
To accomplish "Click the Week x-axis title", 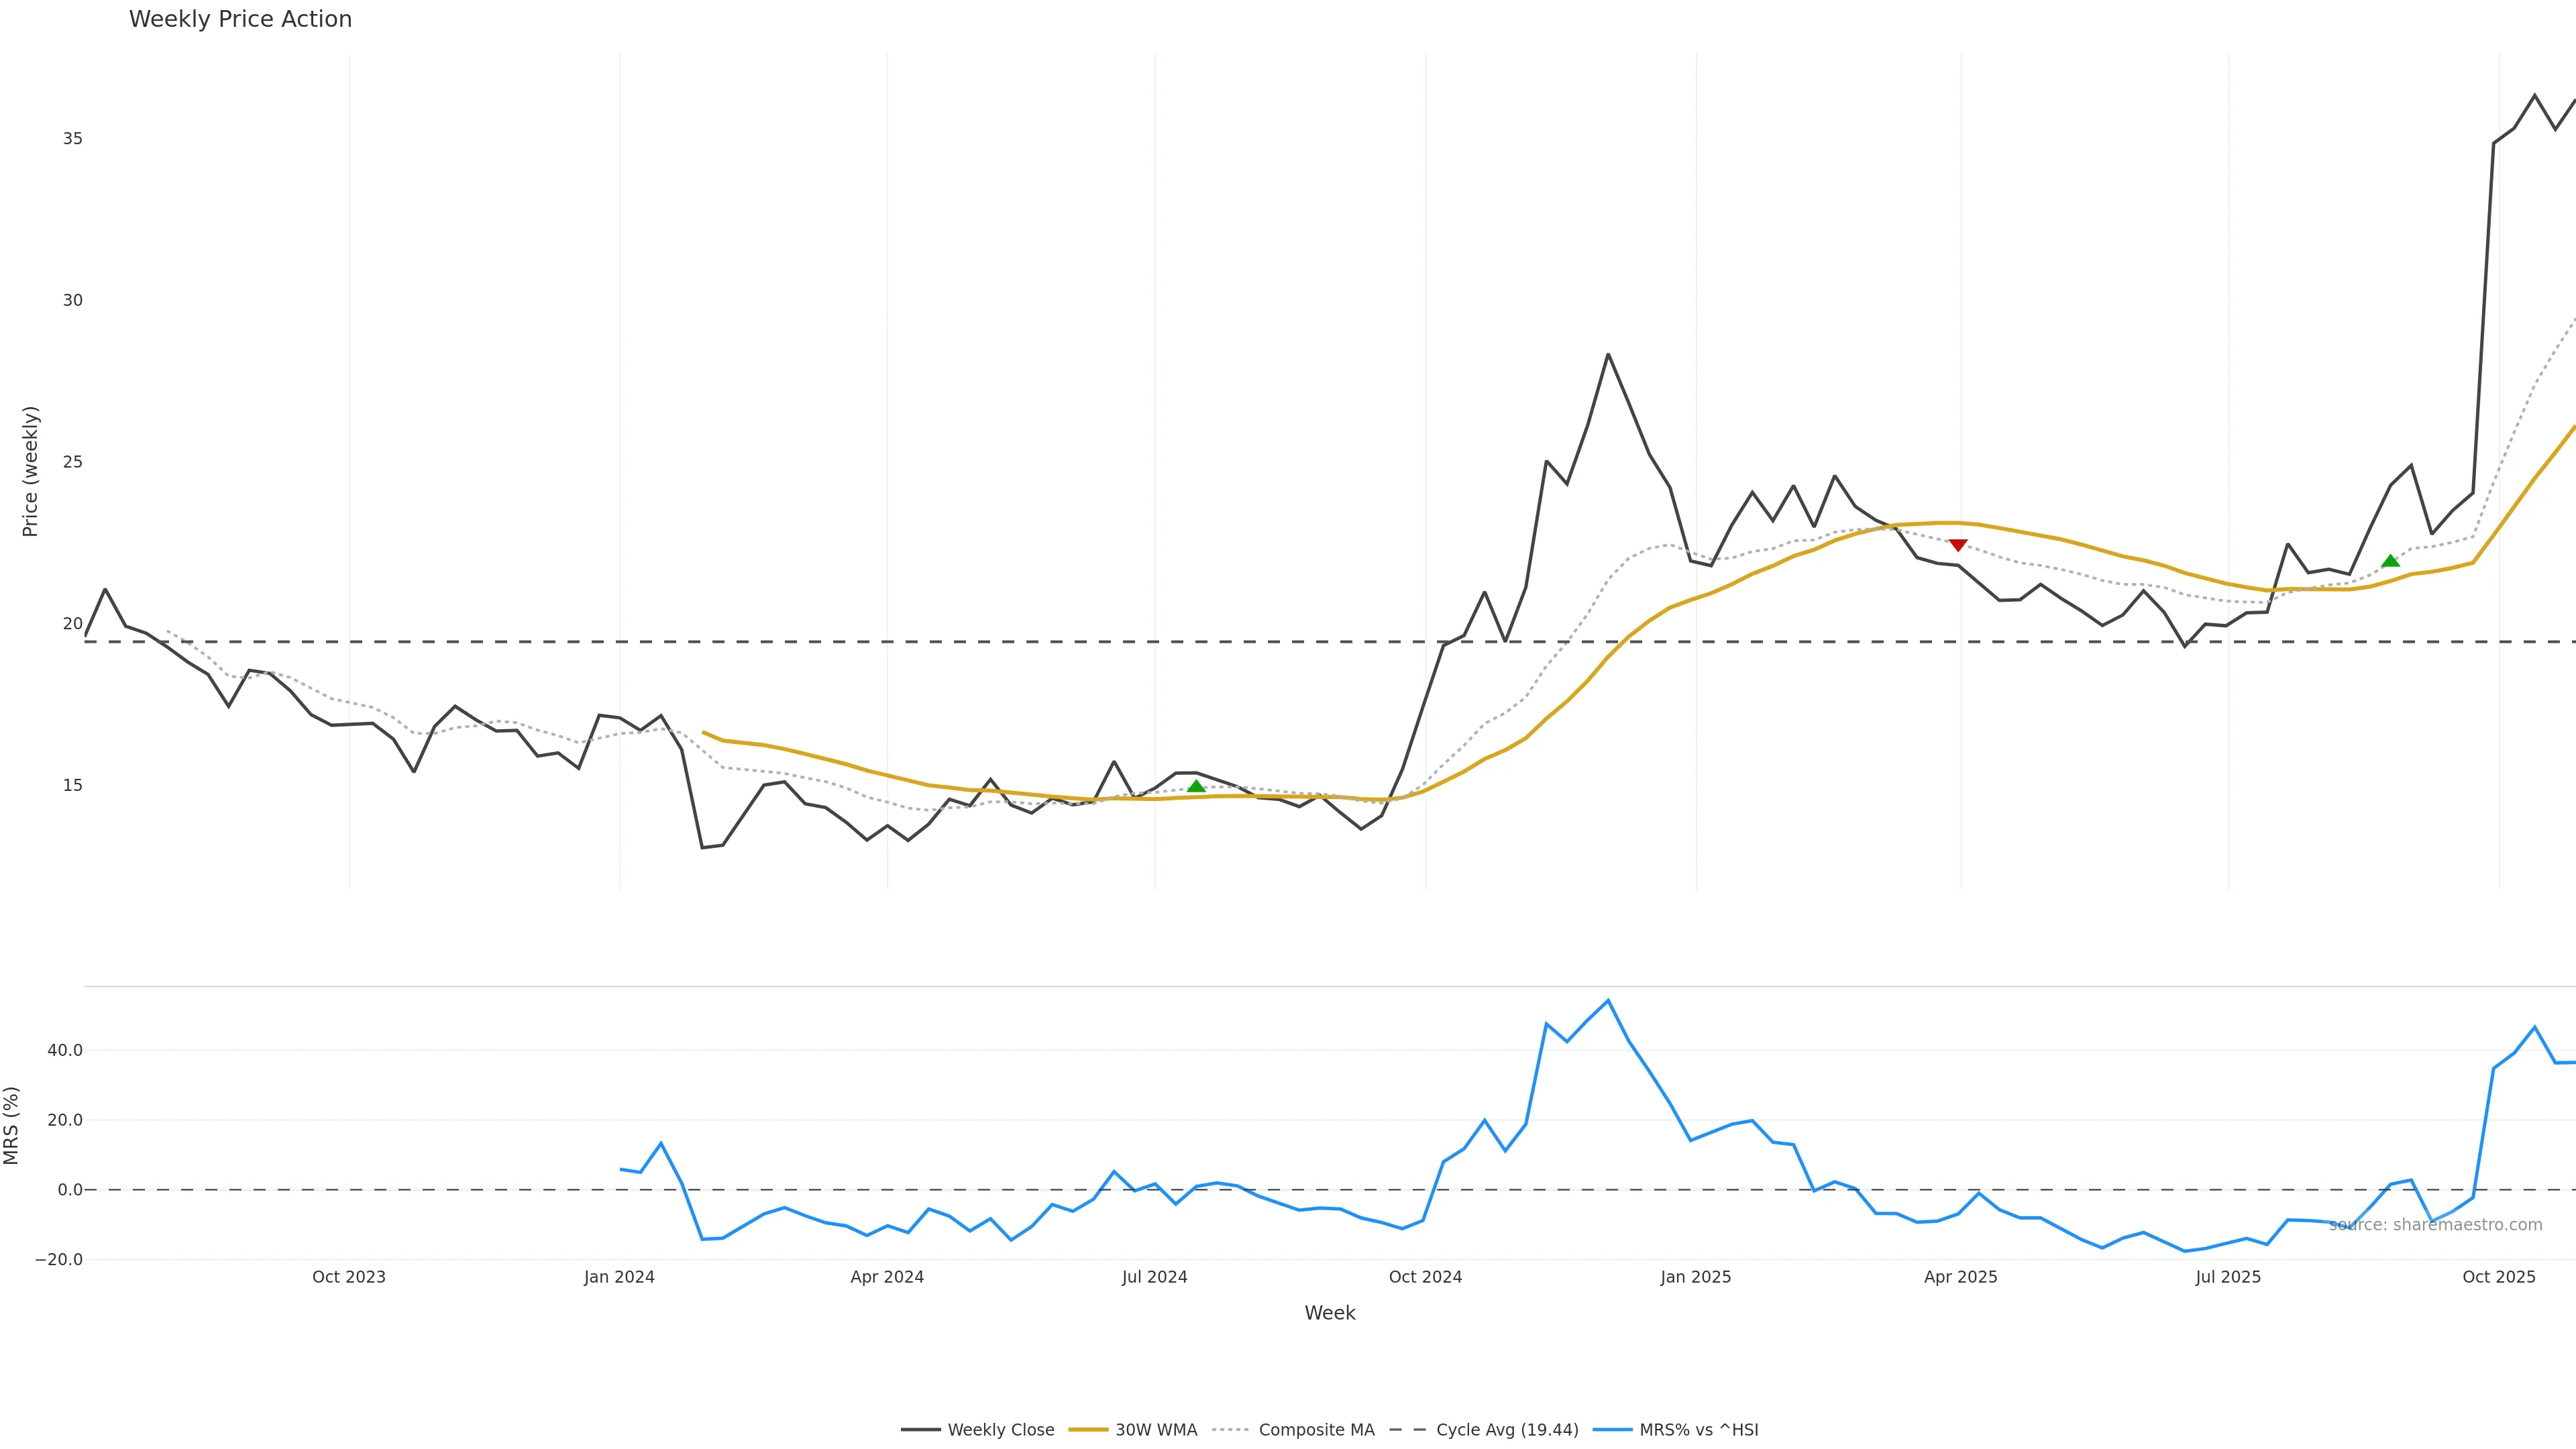I will [x=1329, y=1313].
